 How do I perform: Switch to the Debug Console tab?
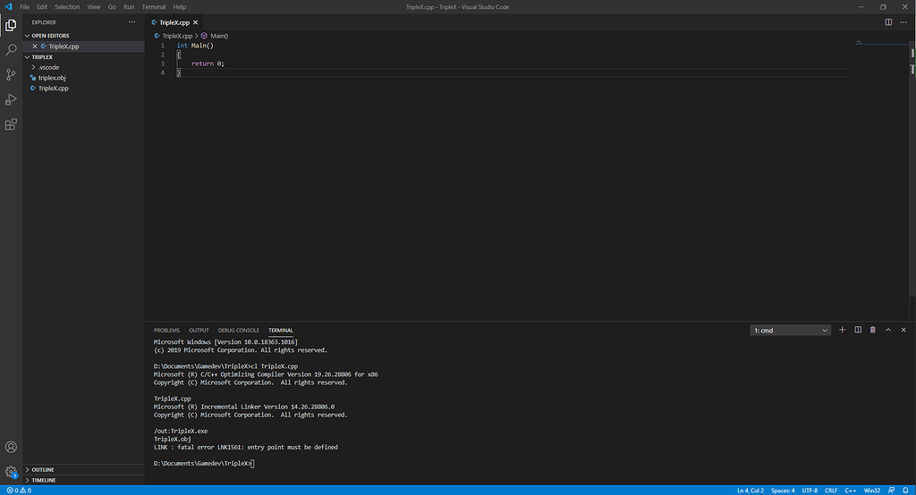[x=238, y=331]
